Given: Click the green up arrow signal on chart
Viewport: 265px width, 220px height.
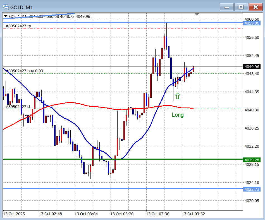Looking at the screenshot, I should click(x=178, y=96).
